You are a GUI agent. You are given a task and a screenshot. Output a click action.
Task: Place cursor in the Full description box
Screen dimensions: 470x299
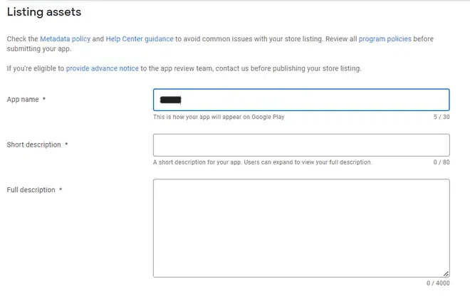pyautogui.click(x=301, y=228)
